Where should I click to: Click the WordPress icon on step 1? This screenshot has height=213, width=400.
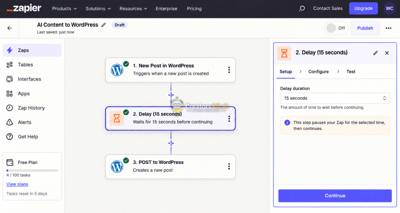(117, 70)
